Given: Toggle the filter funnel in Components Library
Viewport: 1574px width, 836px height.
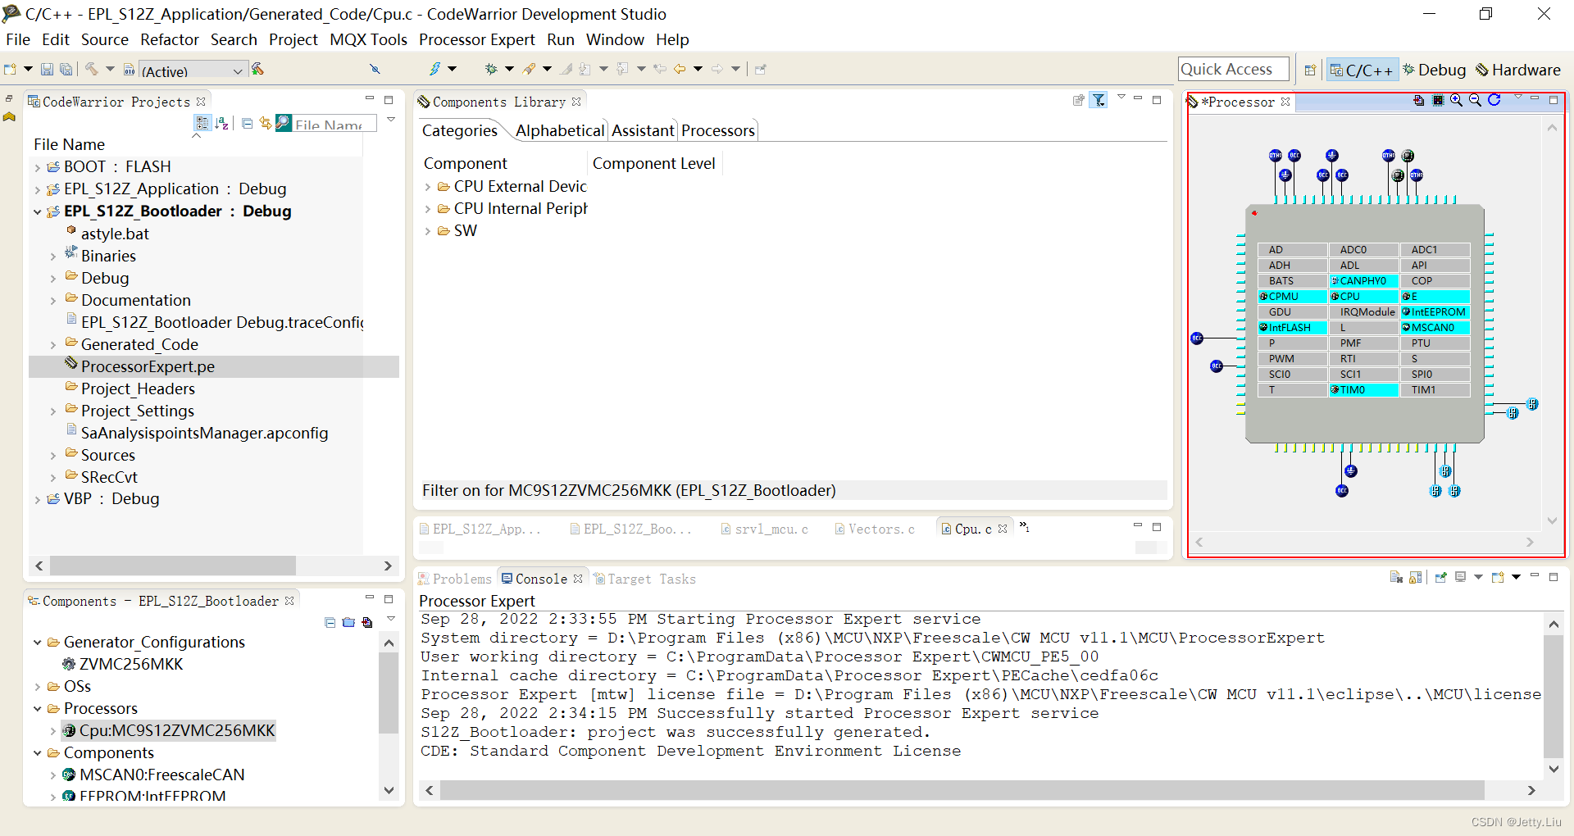Looking at the screenshot, I should click(1099, 100).
